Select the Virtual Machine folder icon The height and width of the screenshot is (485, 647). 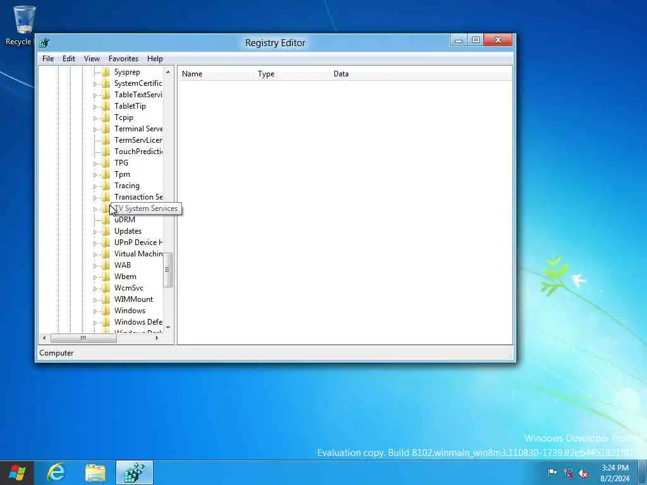[106, 254]
